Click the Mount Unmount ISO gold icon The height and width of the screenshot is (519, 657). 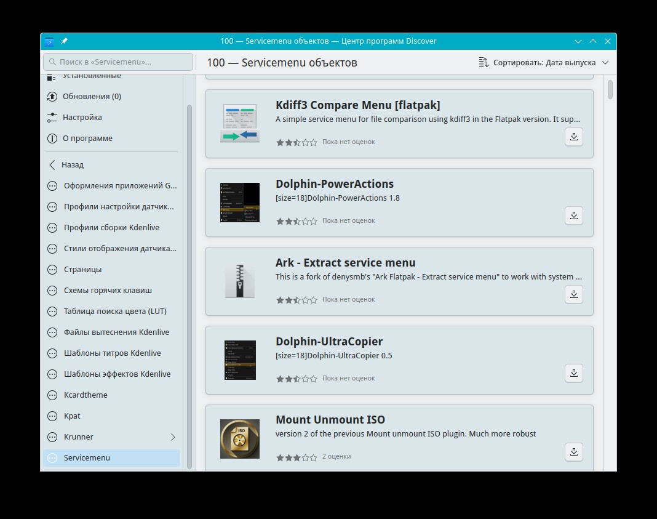pos(240,438)
